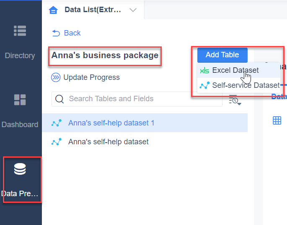Select Anna's self-help dataset 1
Viewport: 287px width, 225px height.
[145, 123]
